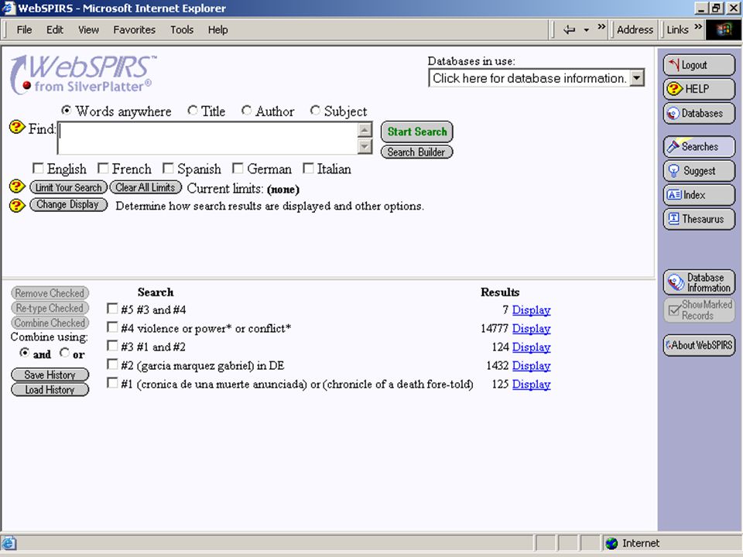Check search #1 cronica de una muerte checkbox
743x557 pixels.
(x=112, y=383)
